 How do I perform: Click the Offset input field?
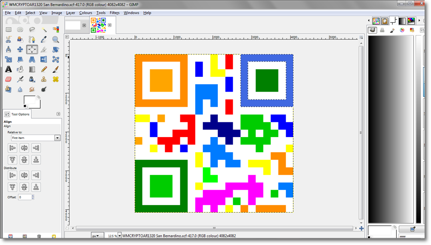[x=25, y=197]
